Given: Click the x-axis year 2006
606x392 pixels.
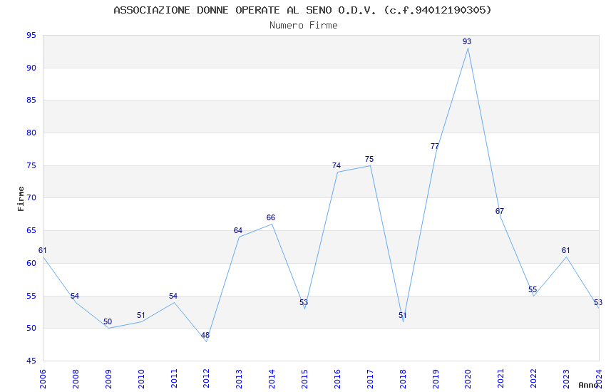Looking at the screenshot, I should tap(43, 378).
